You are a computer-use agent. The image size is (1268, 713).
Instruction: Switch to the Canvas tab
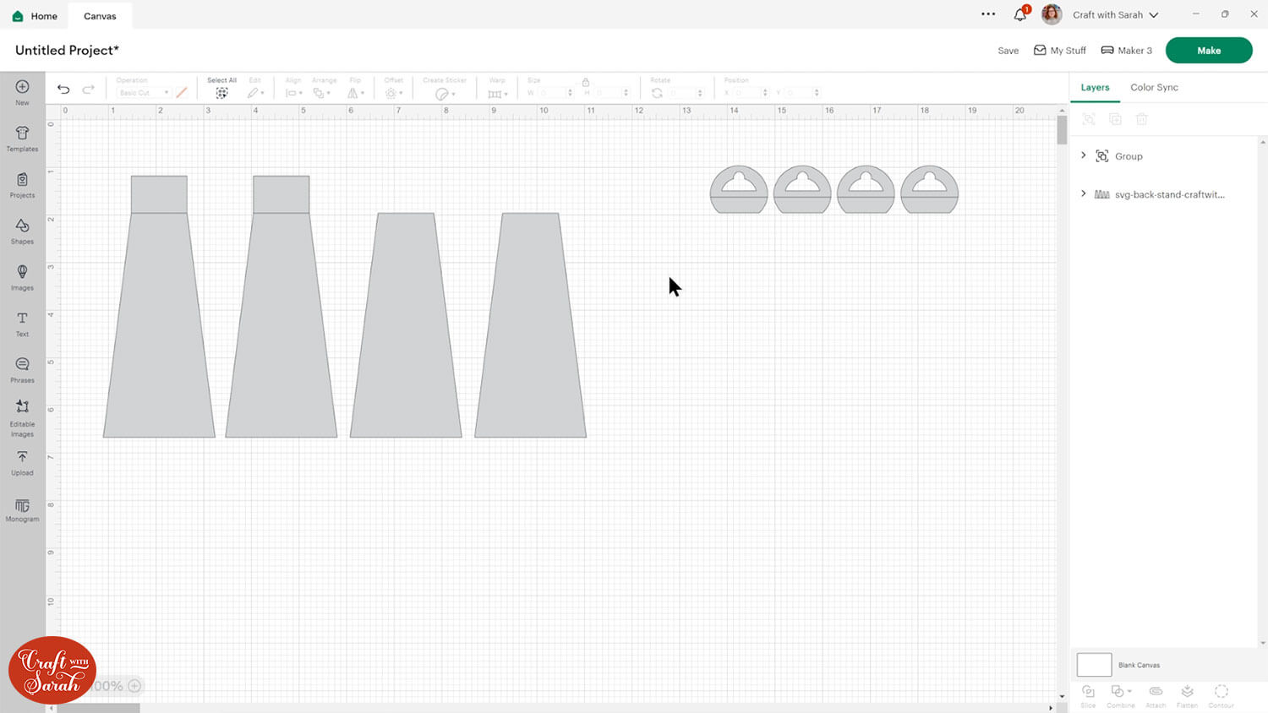[100, 16]
